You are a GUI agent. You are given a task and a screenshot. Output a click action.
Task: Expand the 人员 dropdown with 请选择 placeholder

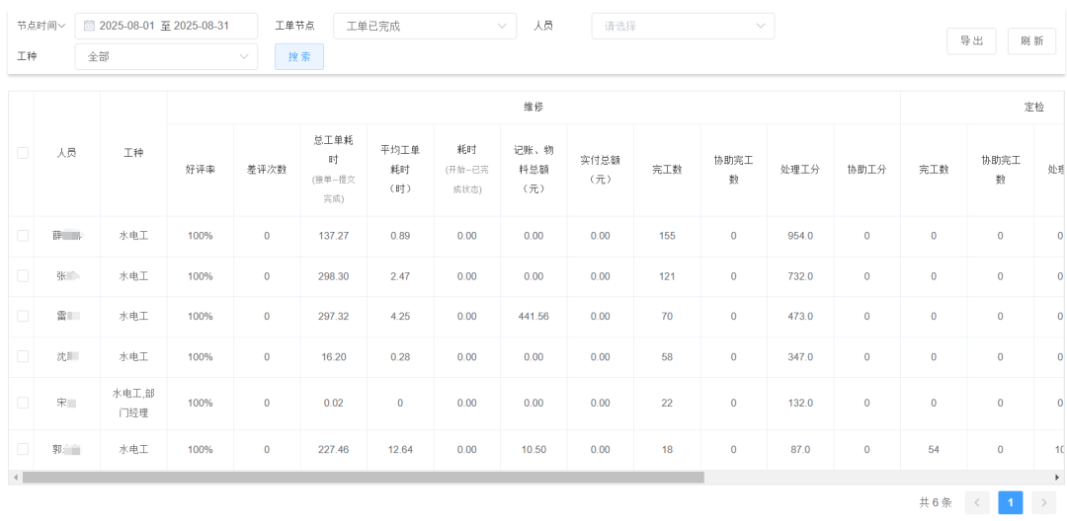[x=683, y=26]
